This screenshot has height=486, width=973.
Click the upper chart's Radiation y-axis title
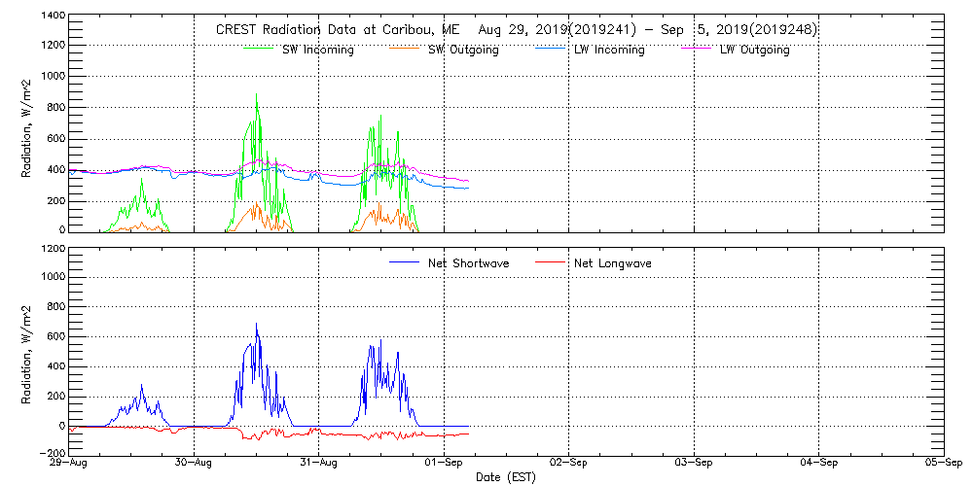[28, 123]
